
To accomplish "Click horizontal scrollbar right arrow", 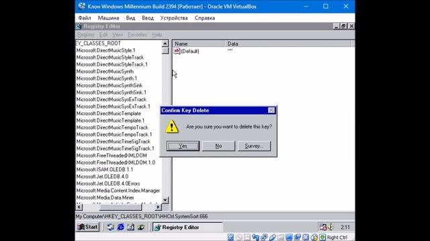I will tap(159, 207).
